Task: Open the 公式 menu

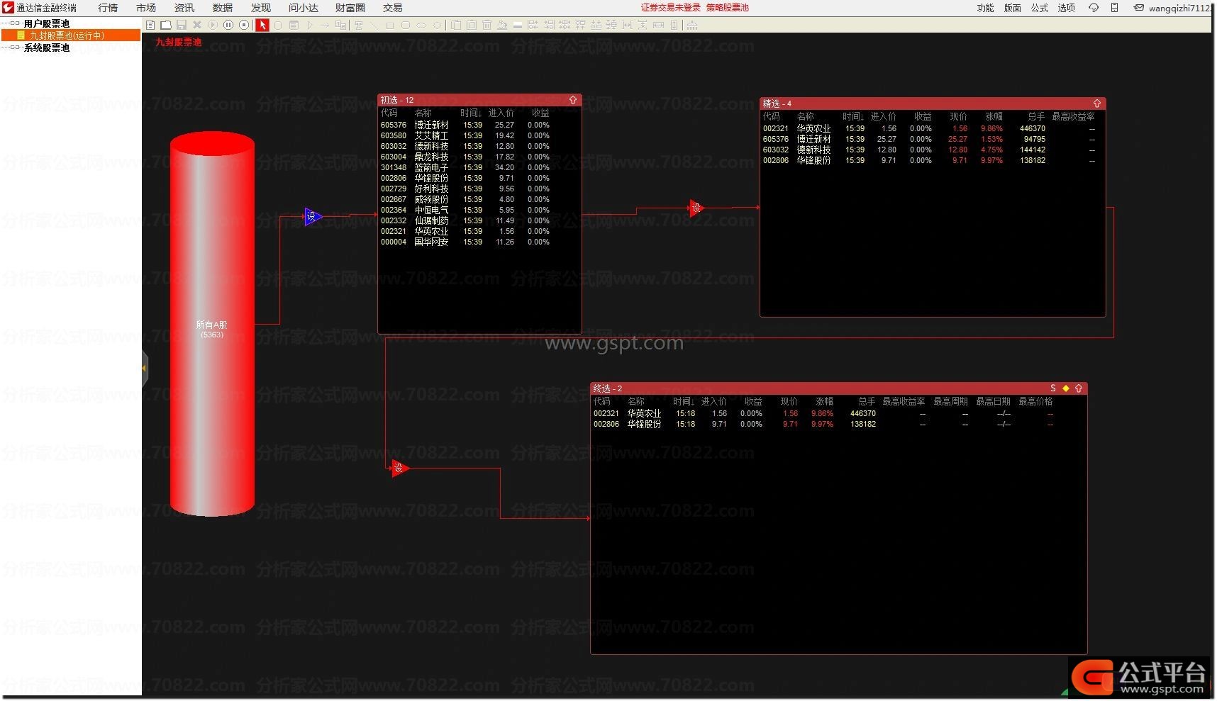Action: click(1040, 8)
